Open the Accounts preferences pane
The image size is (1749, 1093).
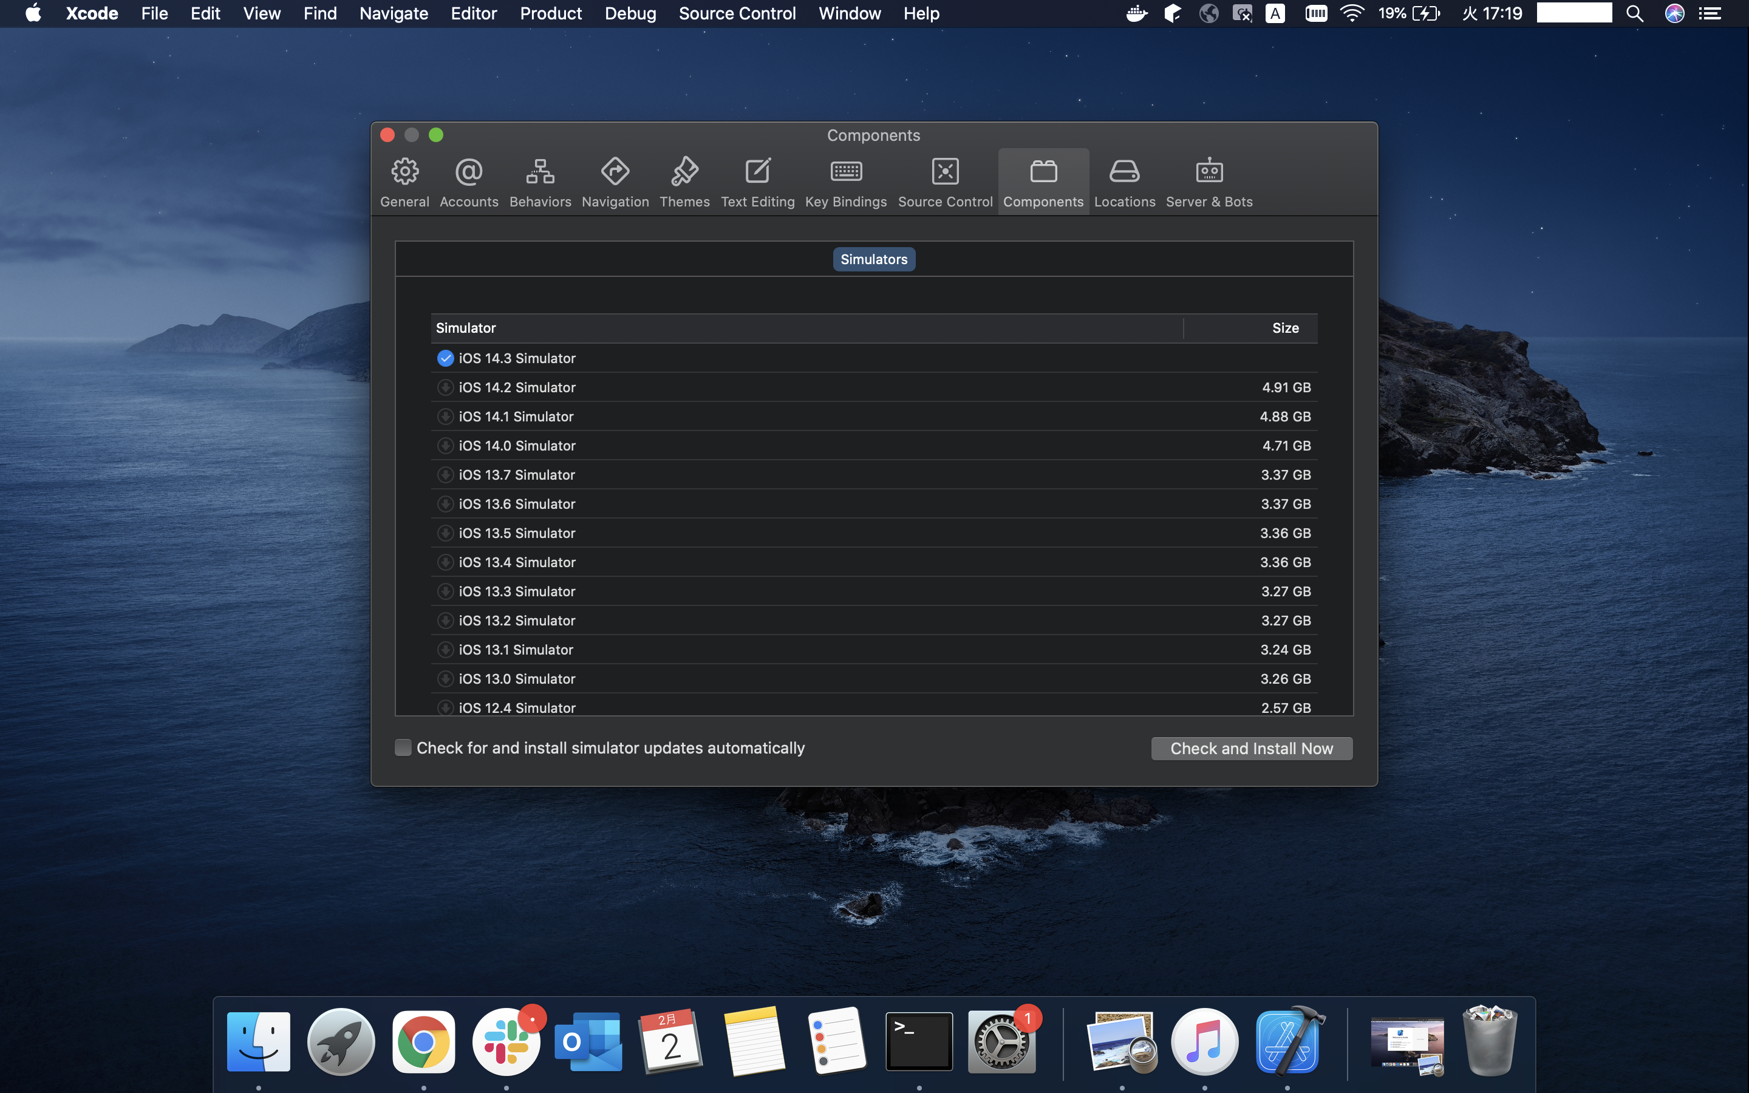pyautogui.click(x=468, y=183)
